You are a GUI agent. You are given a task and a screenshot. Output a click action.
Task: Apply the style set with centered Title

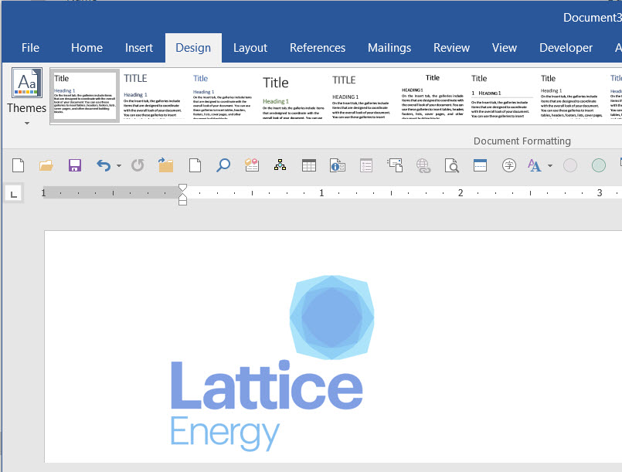(x=432, y=96)
